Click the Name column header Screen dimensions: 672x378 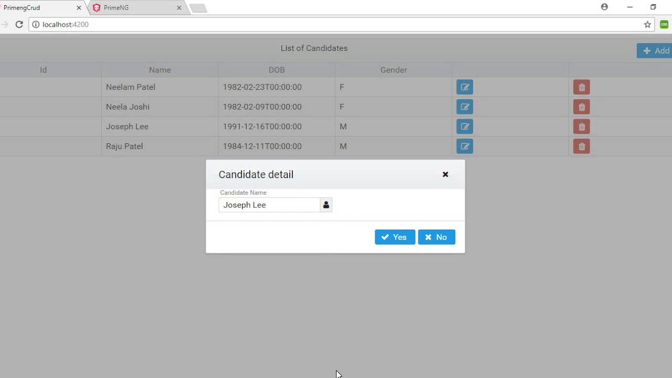[160, 70]
